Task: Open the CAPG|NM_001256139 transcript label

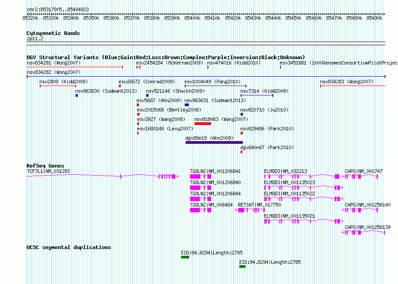Action: (x=368, y=227)
